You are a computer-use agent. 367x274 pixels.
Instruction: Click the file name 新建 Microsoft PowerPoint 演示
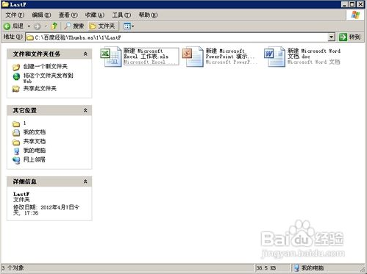point(230,54)
